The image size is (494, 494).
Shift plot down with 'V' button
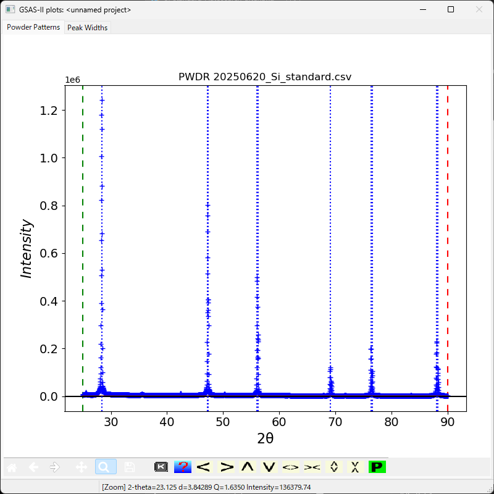(269, 467)
